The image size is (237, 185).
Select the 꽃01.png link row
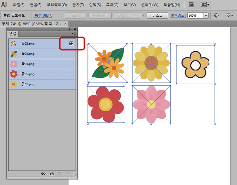[42, 84]
